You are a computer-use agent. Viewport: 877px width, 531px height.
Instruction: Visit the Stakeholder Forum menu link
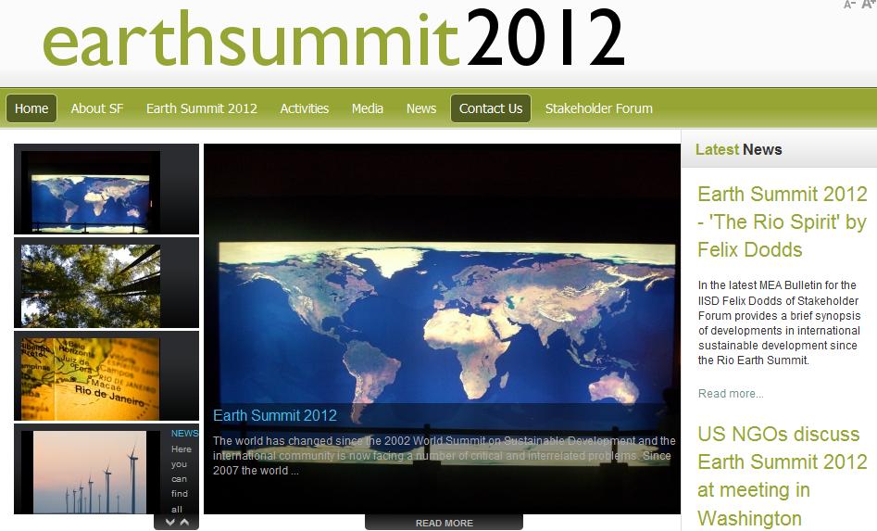pos(599,108)
